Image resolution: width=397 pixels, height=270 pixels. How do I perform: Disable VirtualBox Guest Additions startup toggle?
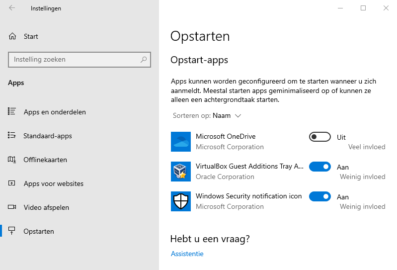click(x=319, y=167)
